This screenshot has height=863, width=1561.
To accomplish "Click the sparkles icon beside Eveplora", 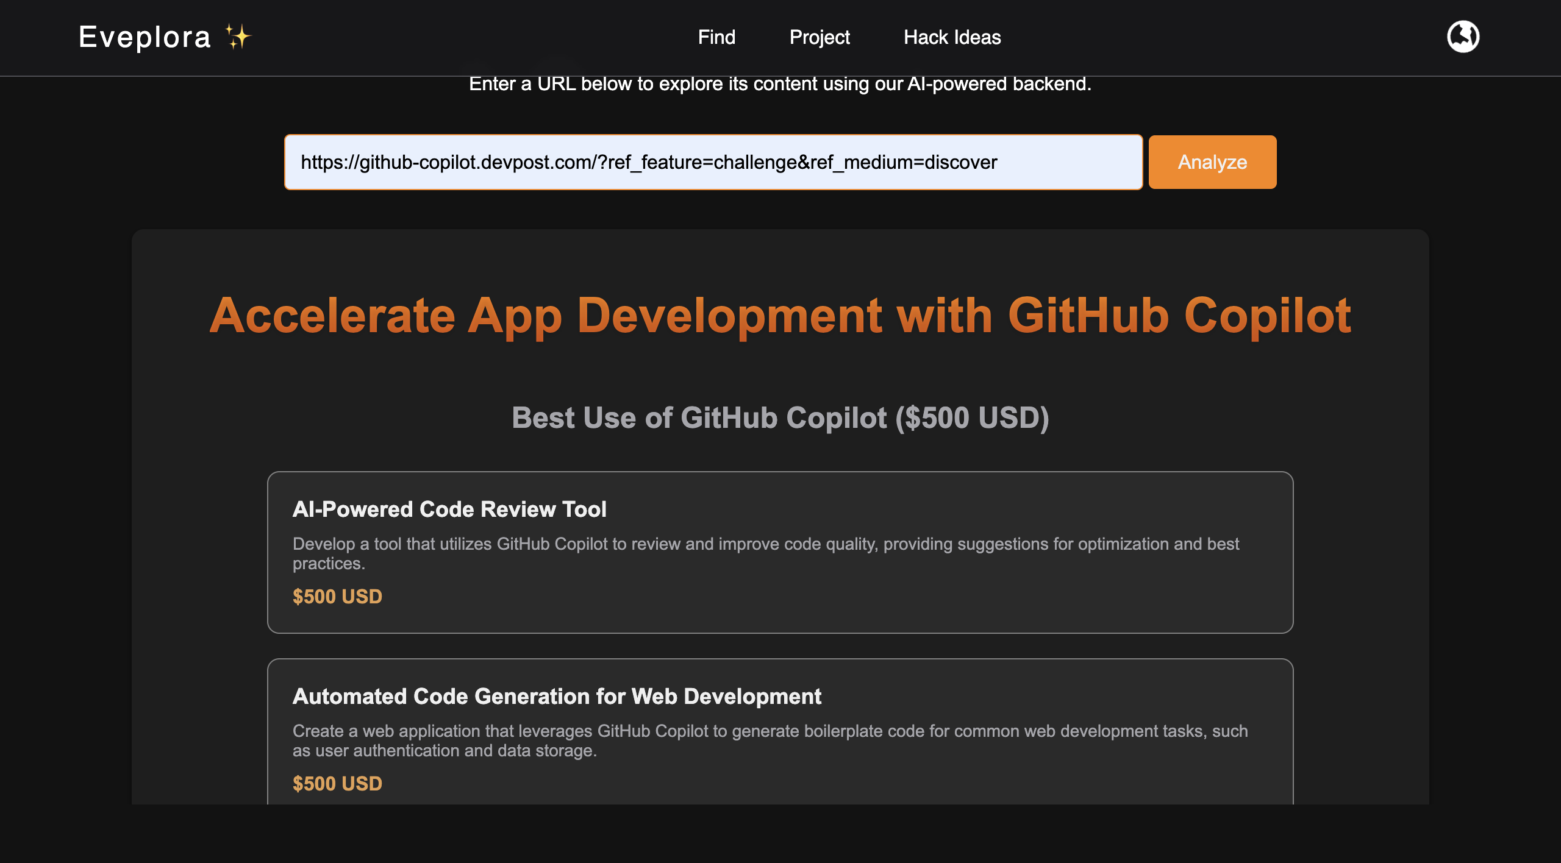I will tap(238, 37).
